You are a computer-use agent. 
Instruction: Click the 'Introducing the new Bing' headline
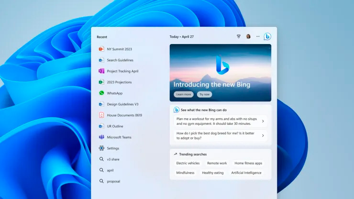212,85
